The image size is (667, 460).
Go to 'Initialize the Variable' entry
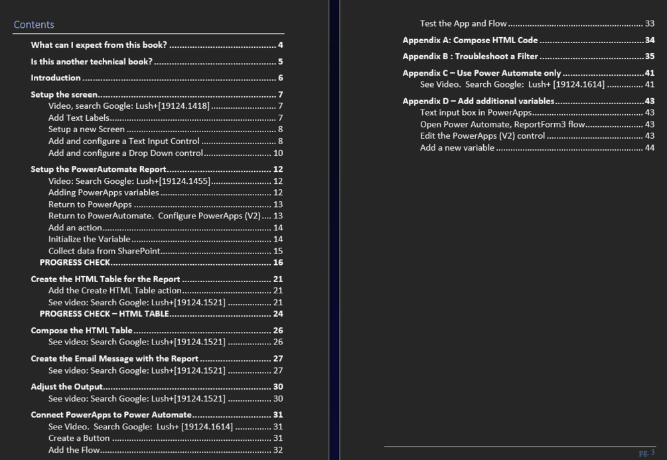(165, 240)
